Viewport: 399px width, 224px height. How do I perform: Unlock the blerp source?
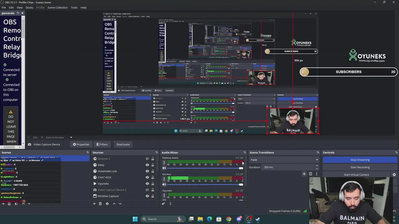pos(152,165)
